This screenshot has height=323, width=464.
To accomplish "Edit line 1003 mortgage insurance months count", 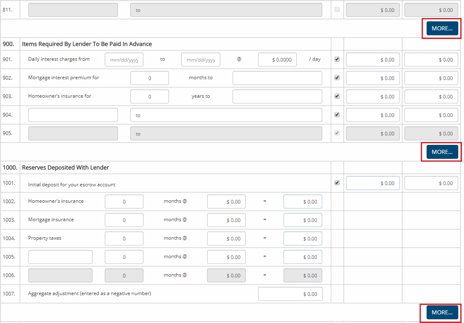I will tap(124, 220).
